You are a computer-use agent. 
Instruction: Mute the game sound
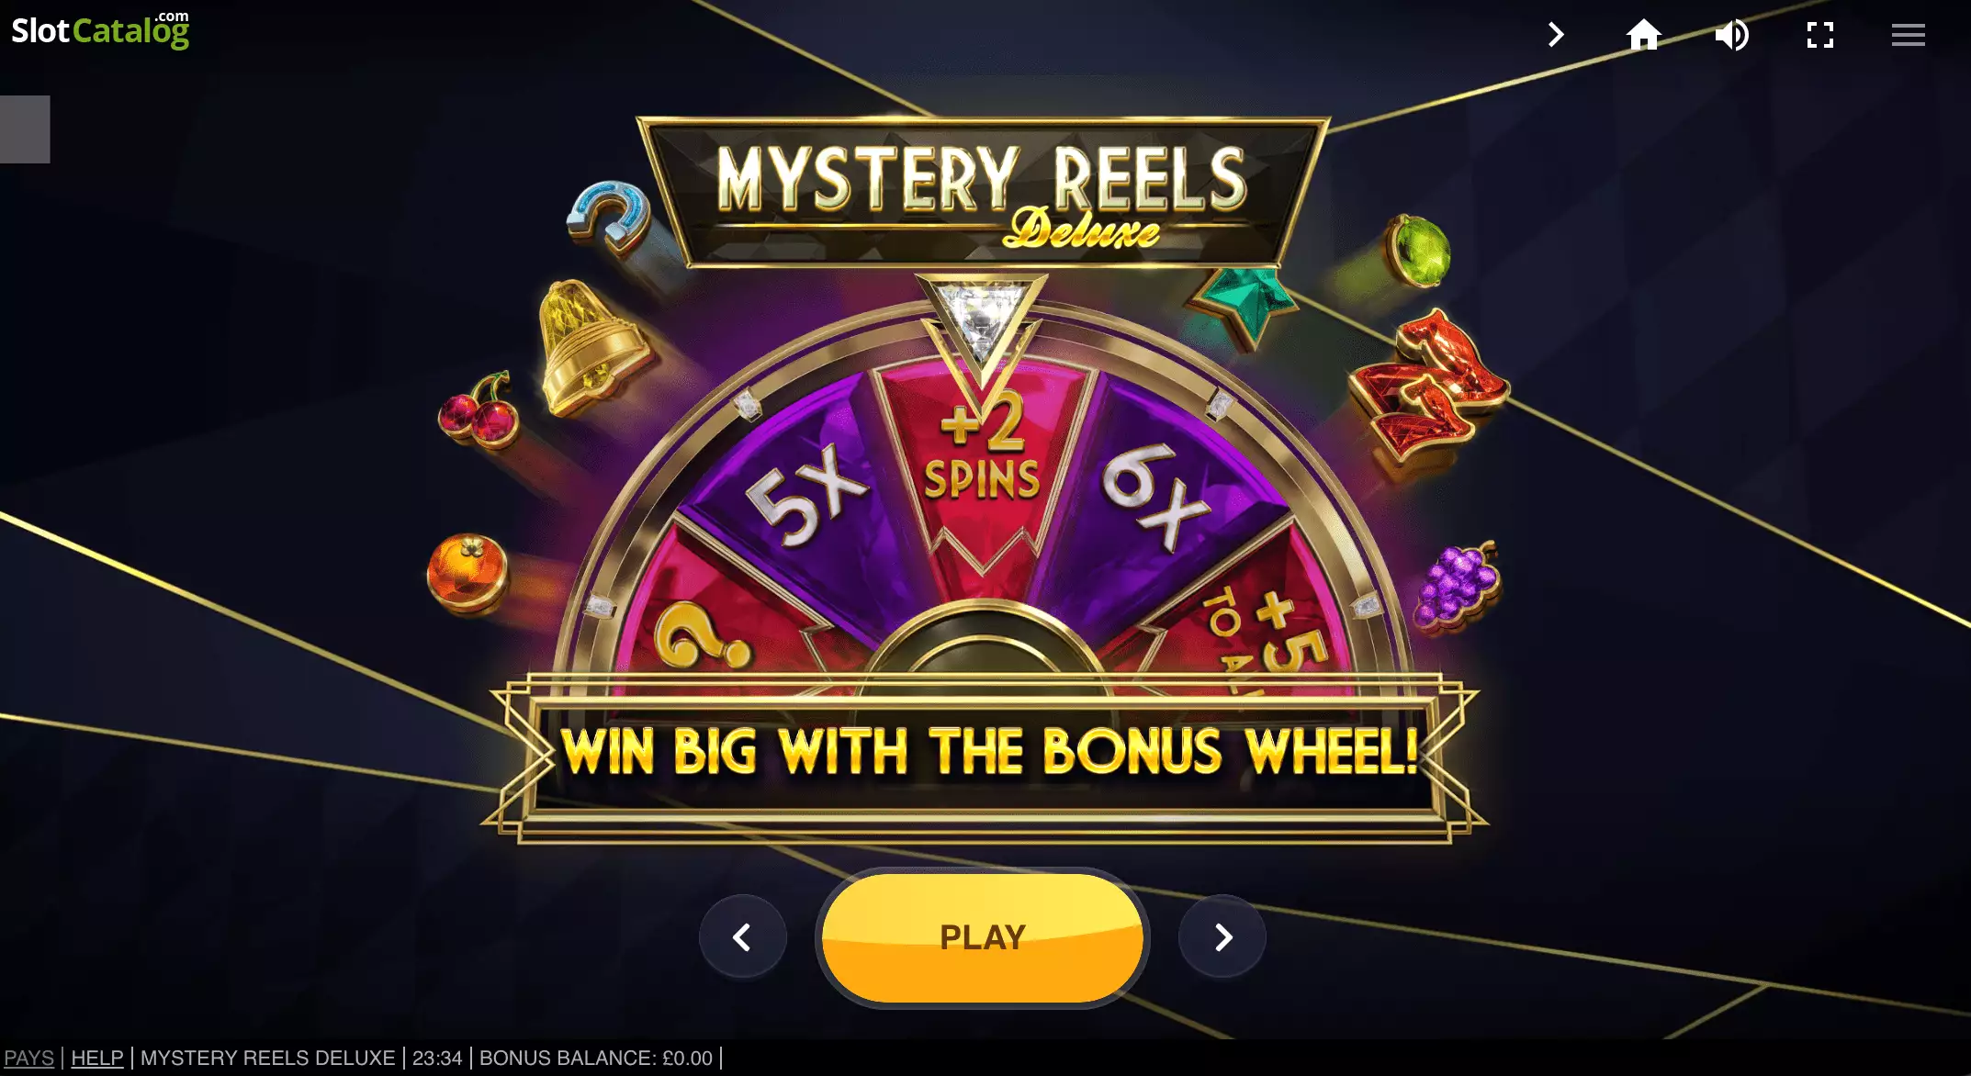(1731, 35)
